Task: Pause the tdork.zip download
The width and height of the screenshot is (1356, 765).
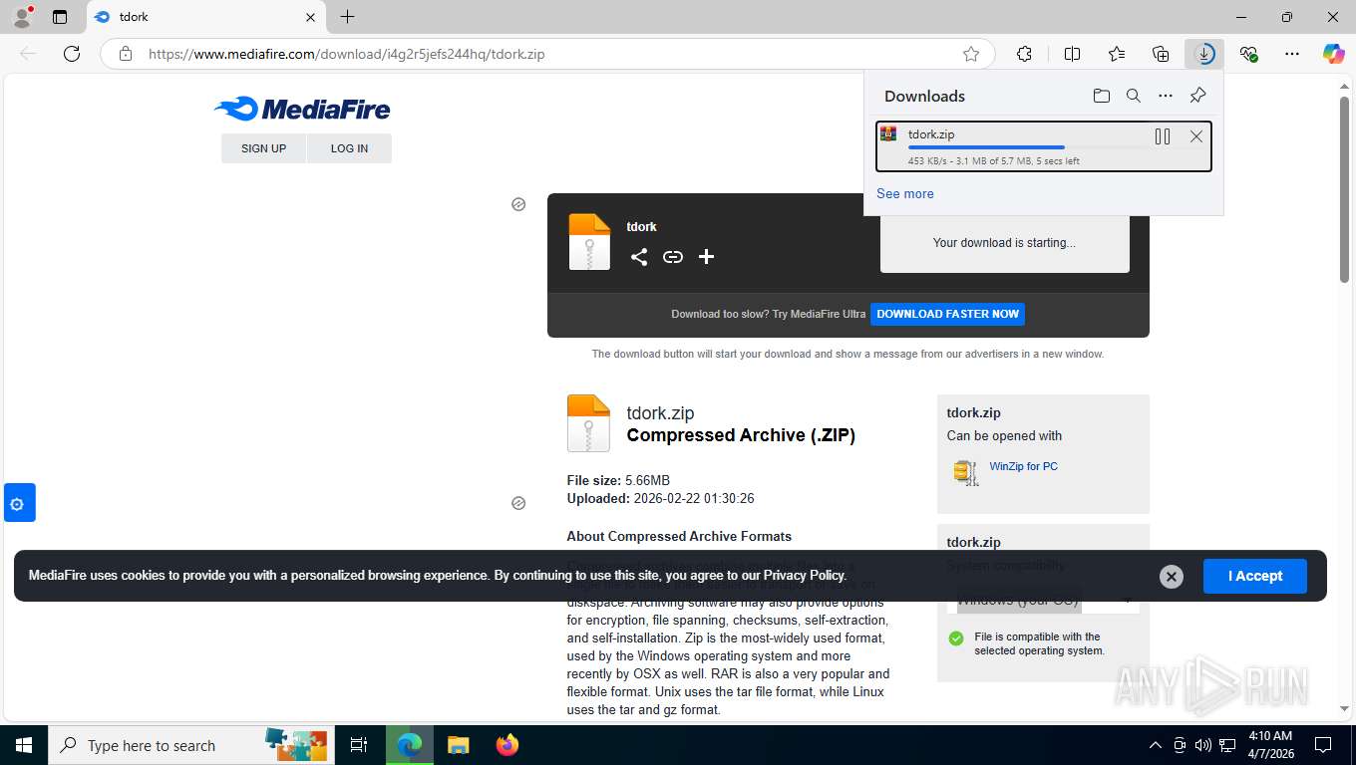Action: (1163, 136)
